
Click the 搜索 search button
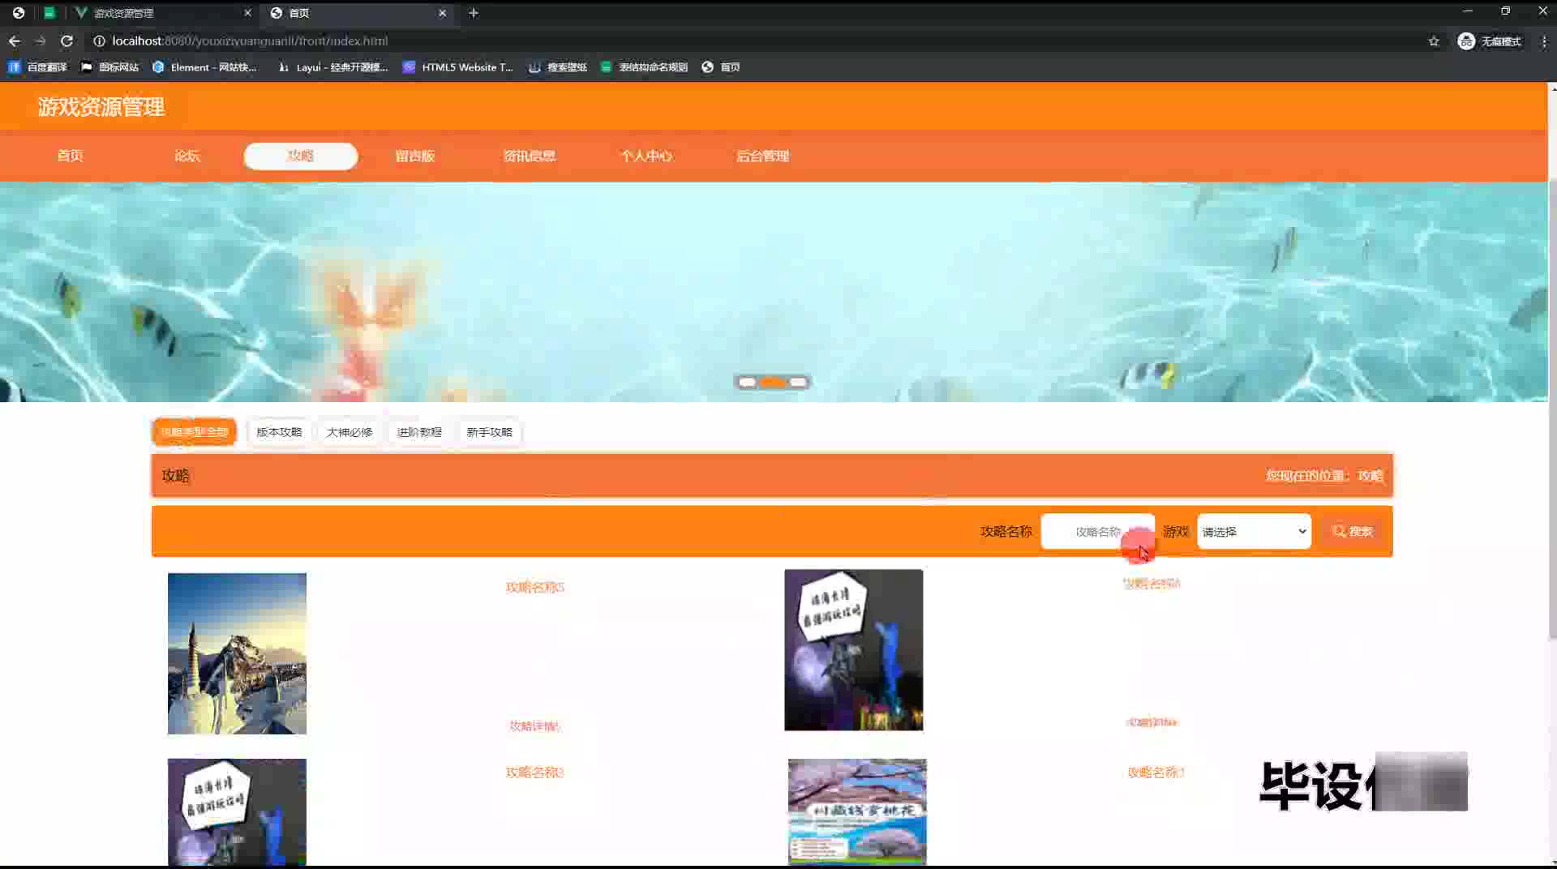1353,532
